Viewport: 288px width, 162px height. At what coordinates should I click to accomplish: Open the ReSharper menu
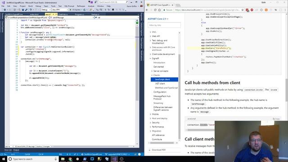pyautogui.click(x=81, y=6)
